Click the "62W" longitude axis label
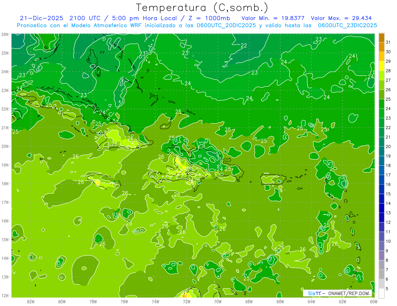The image size is (397, 306). coord(343,301)
